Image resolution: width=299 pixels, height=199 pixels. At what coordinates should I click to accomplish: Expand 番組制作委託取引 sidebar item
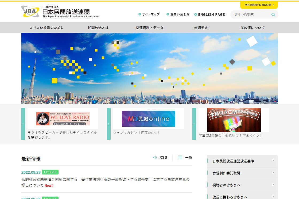273,173
